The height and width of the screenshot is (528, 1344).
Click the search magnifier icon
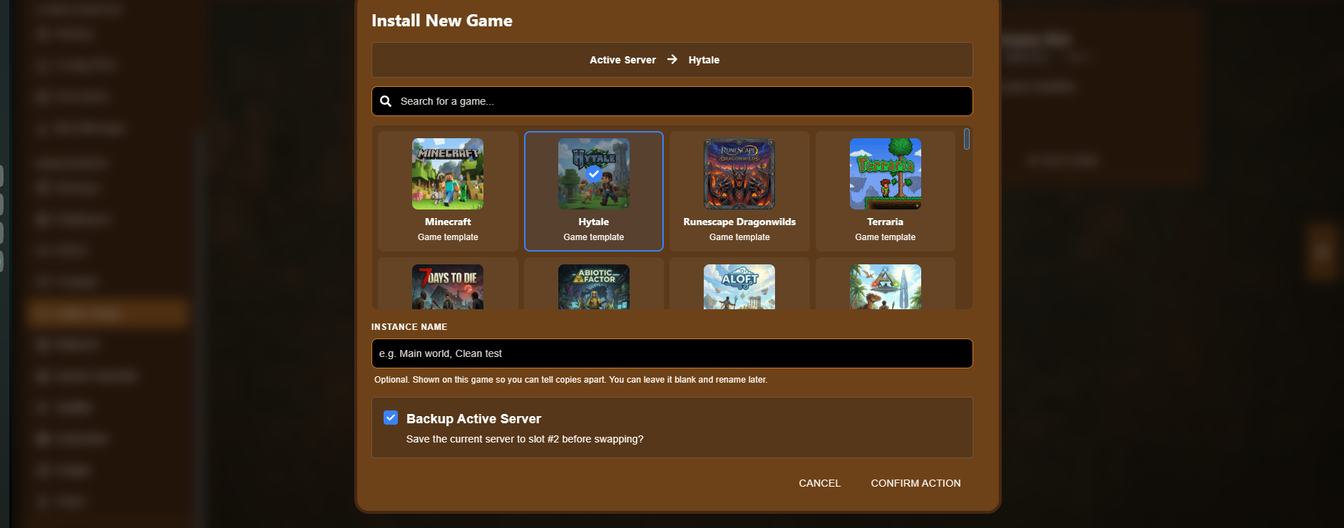click(x=386, y=101)
